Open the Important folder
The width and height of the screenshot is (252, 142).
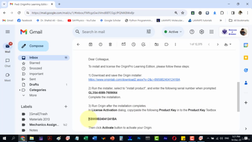point(36,74)
